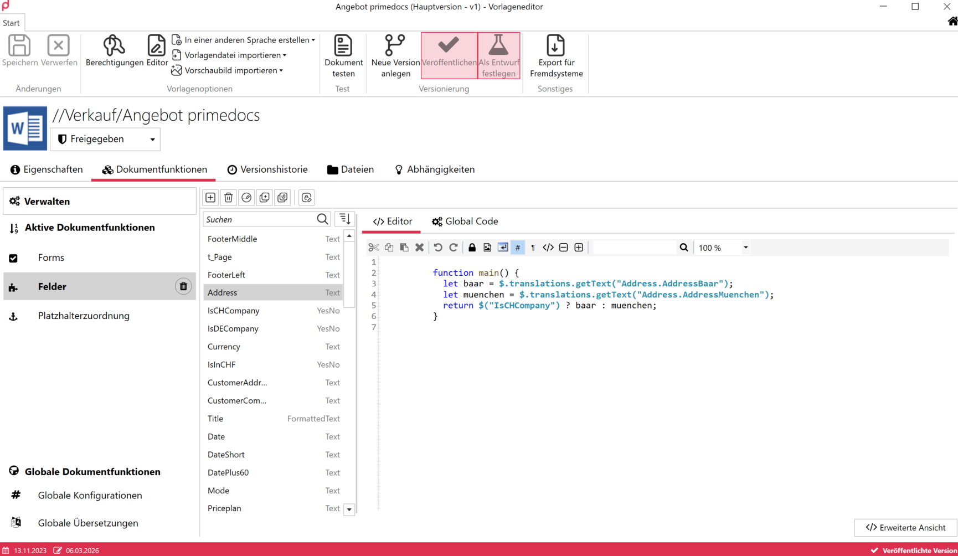958x556 pixels.
Task: Toggle line numbers hash button
Action: (x=518, y=248)
